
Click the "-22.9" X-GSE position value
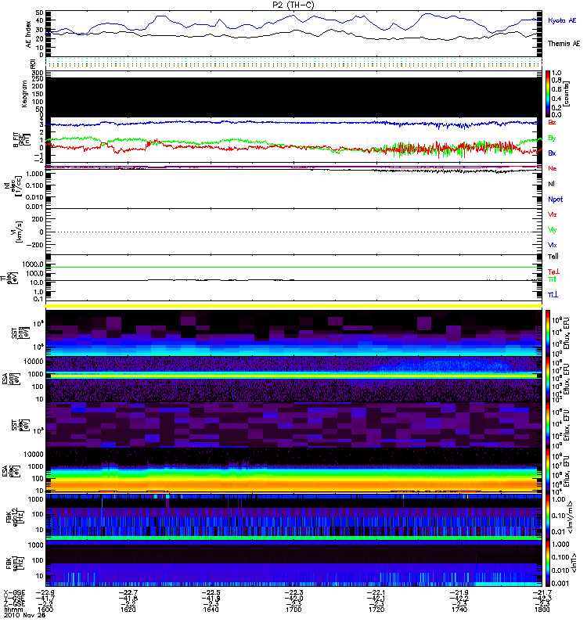45,592
